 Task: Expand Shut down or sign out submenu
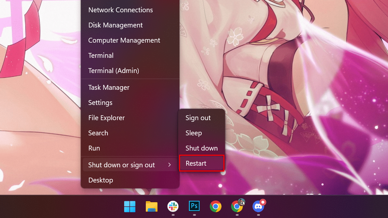[x=130, y=165]
